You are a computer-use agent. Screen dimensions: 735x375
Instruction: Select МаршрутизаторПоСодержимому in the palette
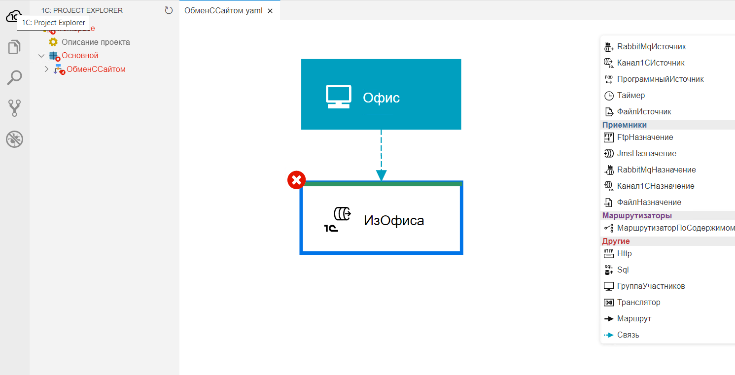(669, 228)
